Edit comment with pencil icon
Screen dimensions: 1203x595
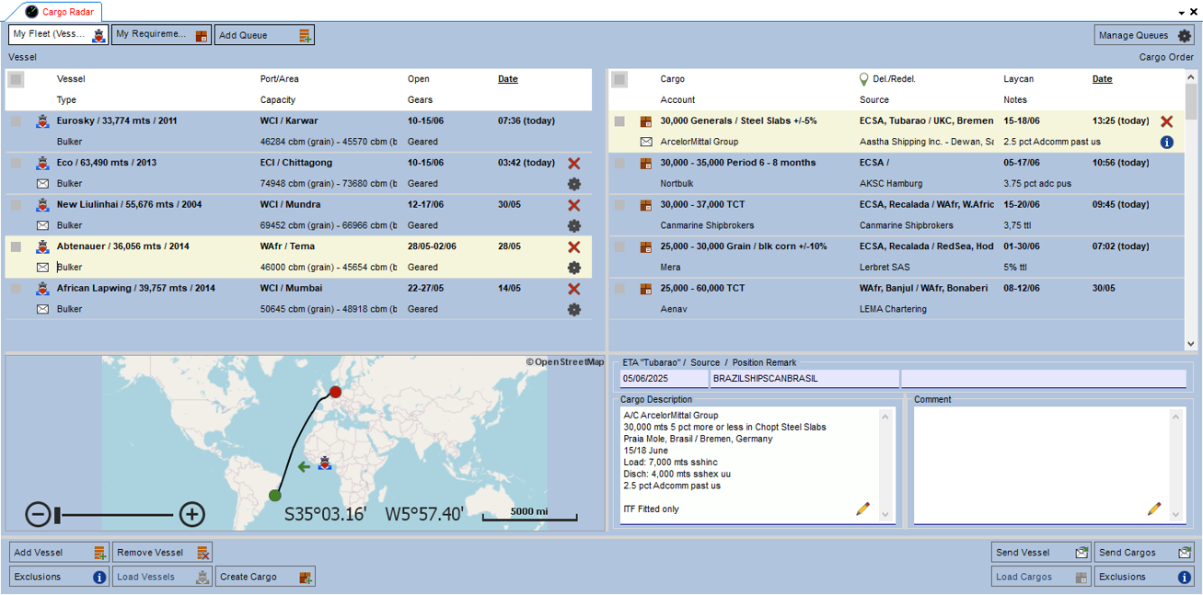click(1154, 509)
